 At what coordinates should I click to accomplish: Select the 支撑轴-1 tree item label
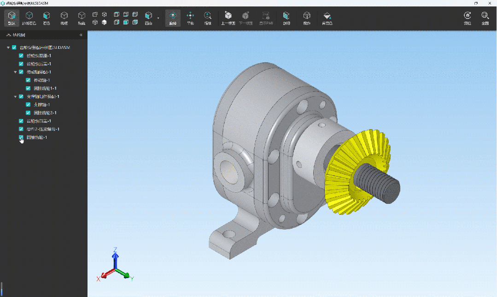[x=42, y=105]
